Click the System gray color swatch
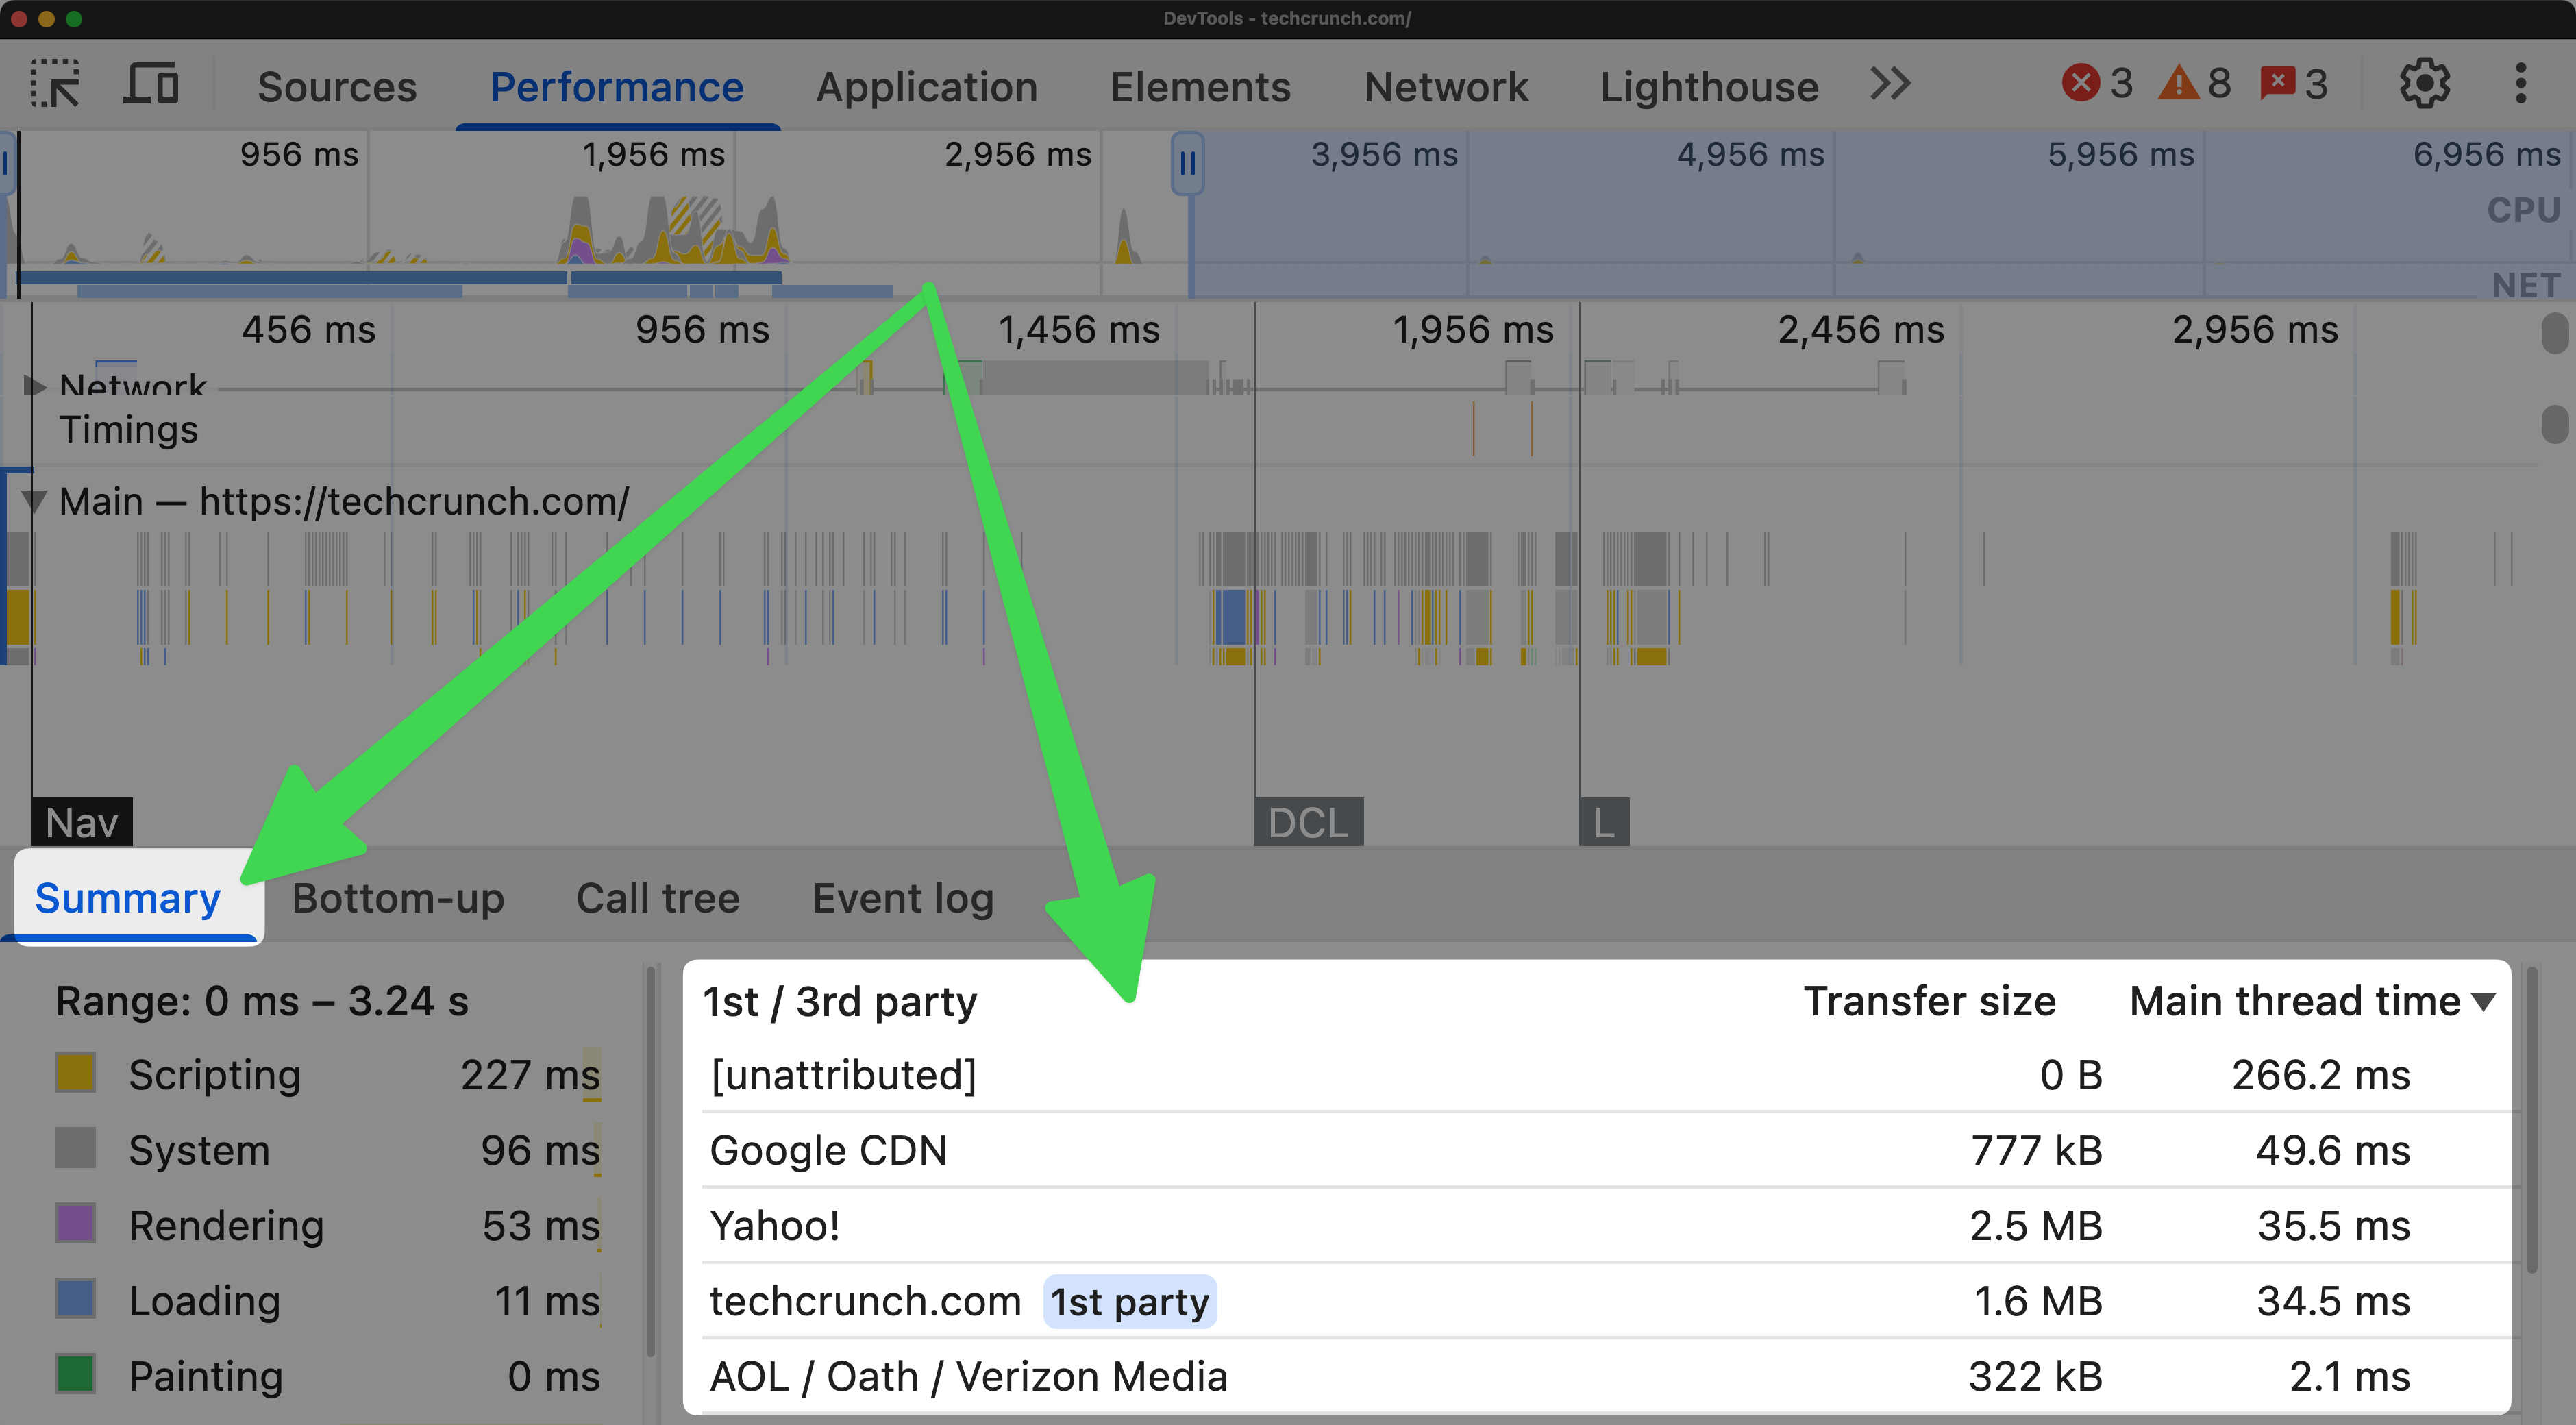Image resolution: width=2576 pixels, height=1425 pixels. pyautogui.click(x=75, y=1148)
